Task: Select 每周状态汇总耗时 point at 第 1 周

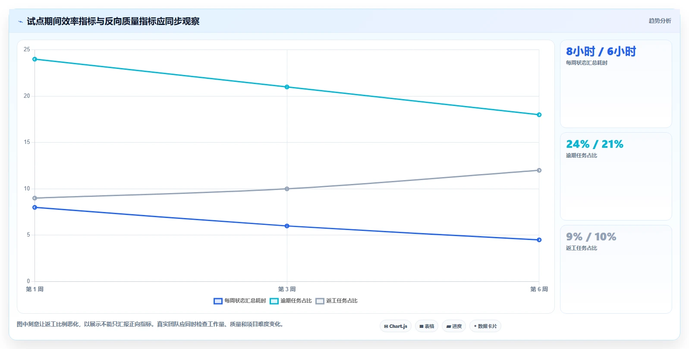Action: (35, 207)
